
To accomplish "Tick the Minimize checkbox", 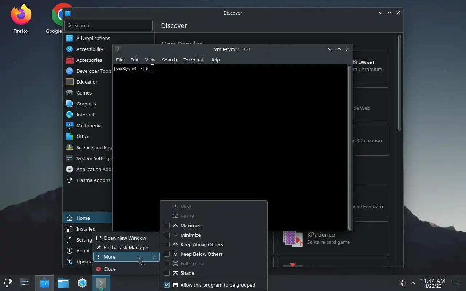I will click(167, 235).
